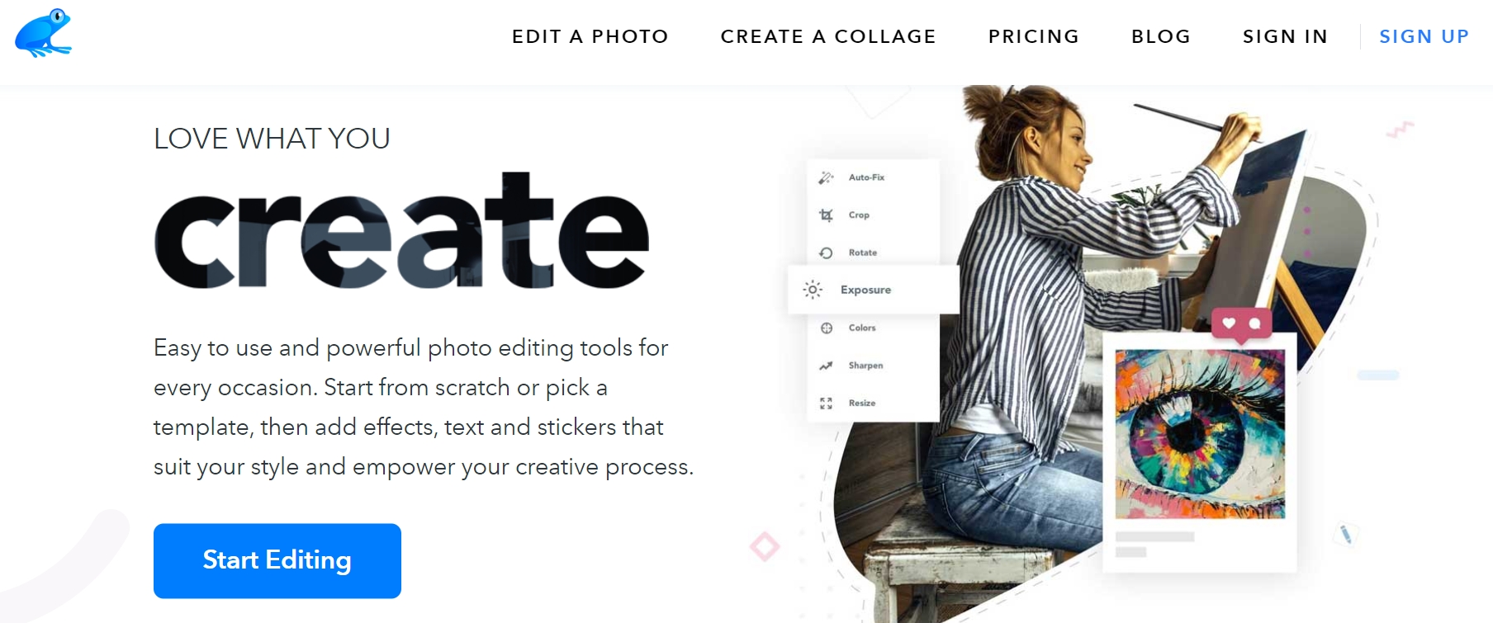Click the Sign In link
Viewport: 1493px width, 623px height.
pos(1285,36)
